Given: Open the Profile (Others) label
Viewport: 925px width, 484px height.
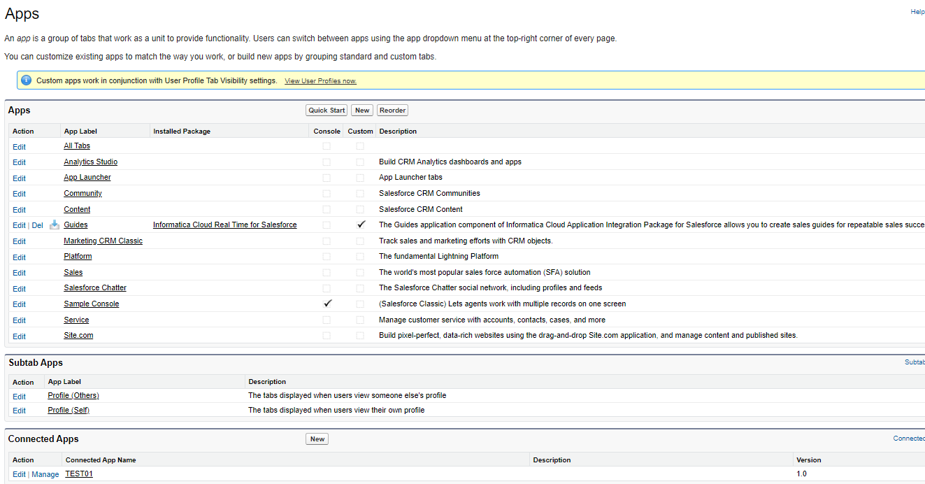Looking at the screenshot, I should pyautogui.click(x=73, y=395).
